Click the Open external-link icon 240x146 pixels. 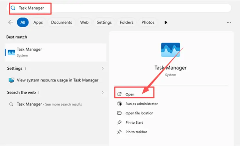point(119,94)
